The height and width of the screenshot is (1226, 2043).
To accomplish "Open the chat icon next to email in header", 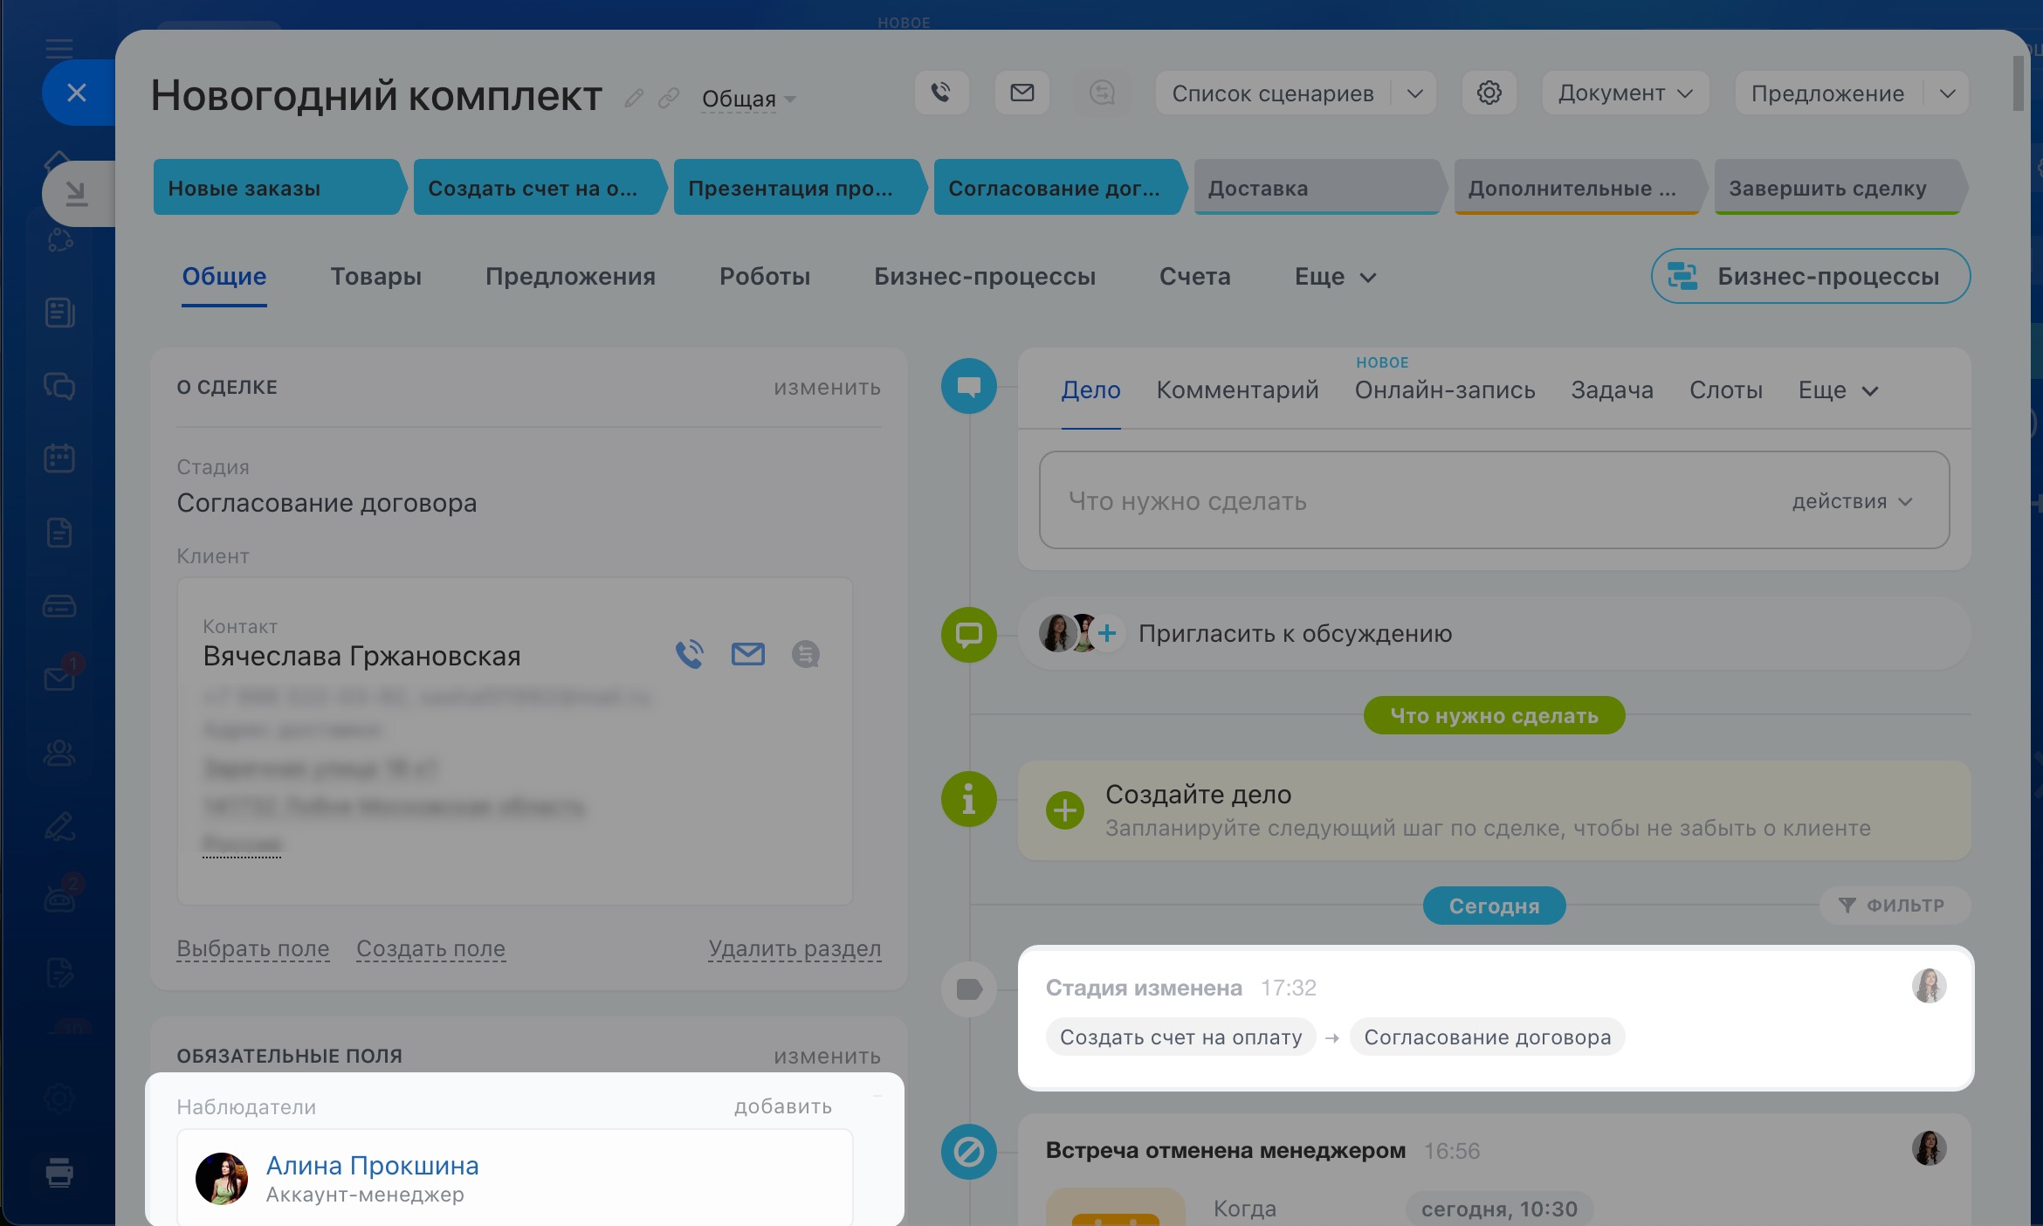I will [1102, 93].
